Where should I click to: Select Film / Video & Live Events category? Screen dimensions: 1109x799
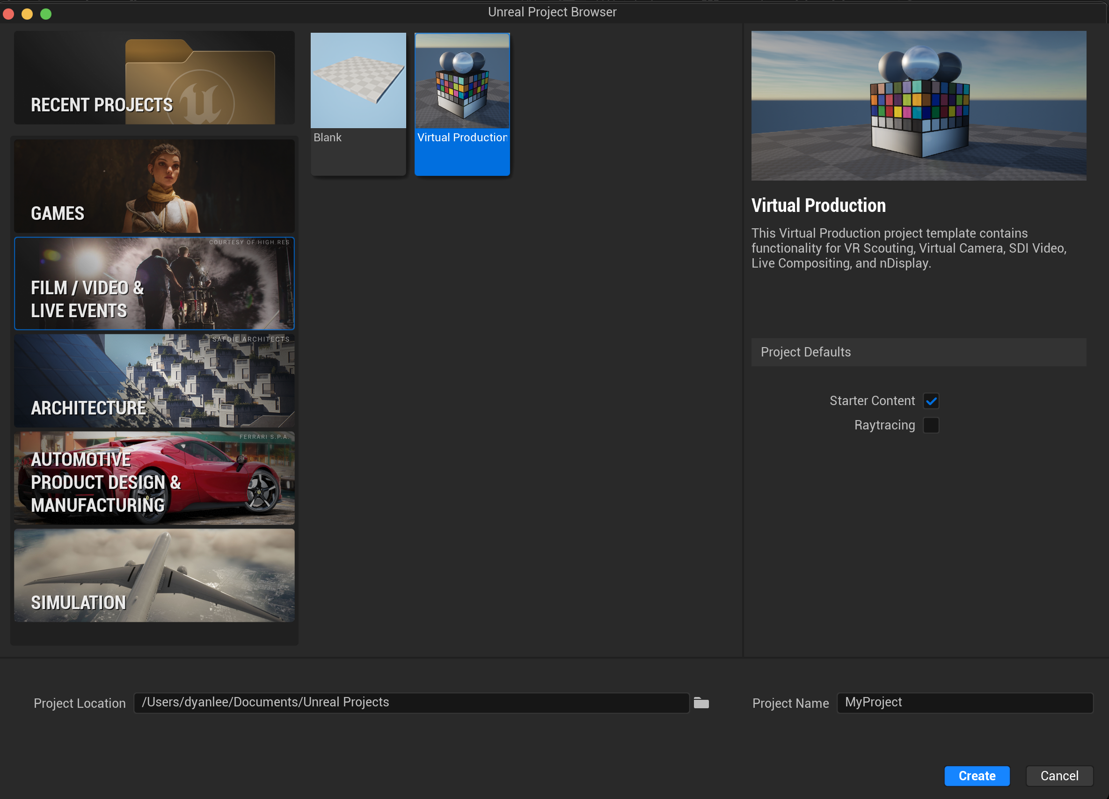point(154,283)
